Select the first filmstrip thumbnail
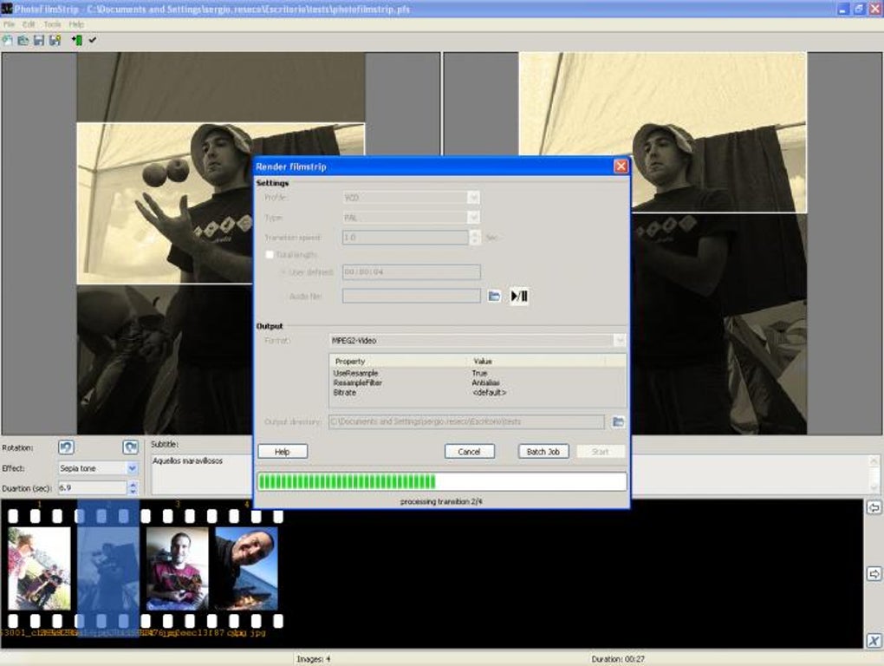 (x=40, y=568)
